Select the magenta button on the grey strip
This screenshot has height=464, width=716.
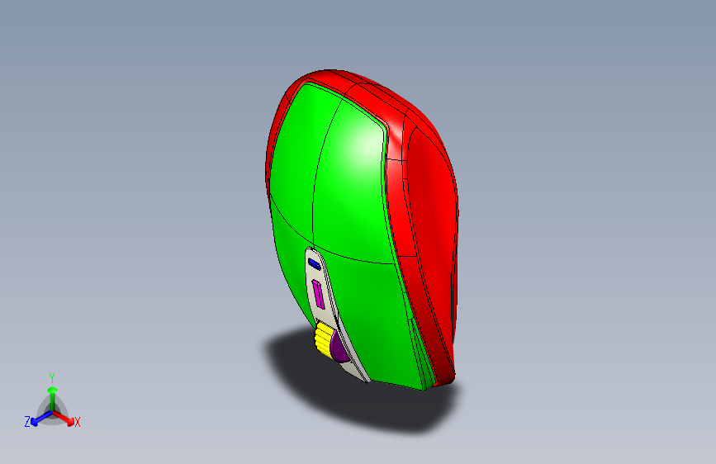[318, 295]
